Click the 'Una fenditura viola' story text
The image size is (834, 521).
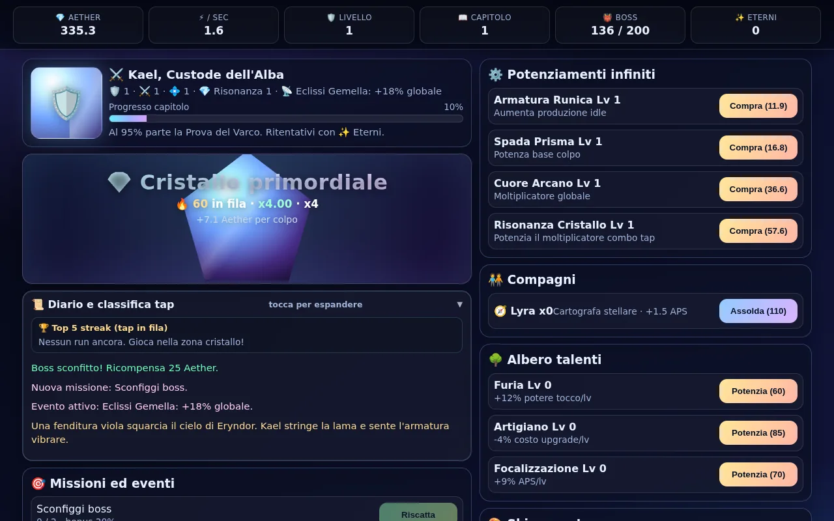pos(240,432)
